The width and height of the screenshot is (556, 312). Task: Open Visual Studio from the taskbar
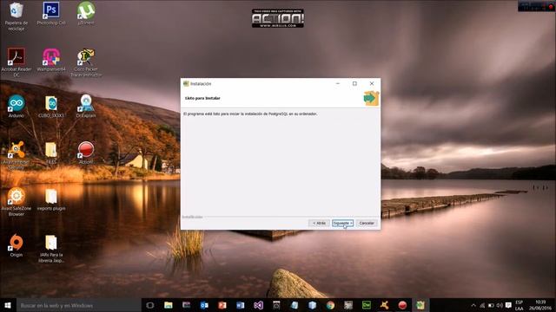pos(259,305)
